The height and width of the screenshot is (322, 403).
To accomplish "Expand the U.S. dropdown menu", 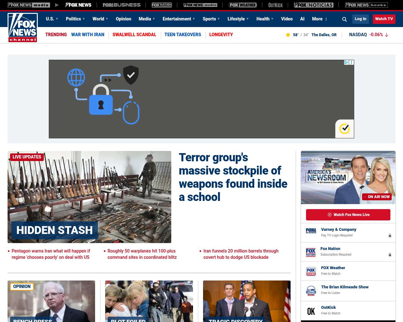I will click(x=52, y=19).
